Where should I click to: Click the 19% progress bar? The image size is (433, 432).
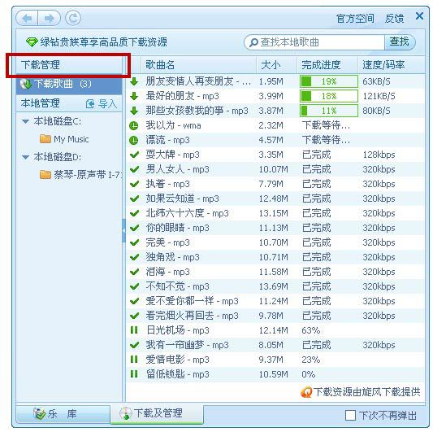click(329, 81)
